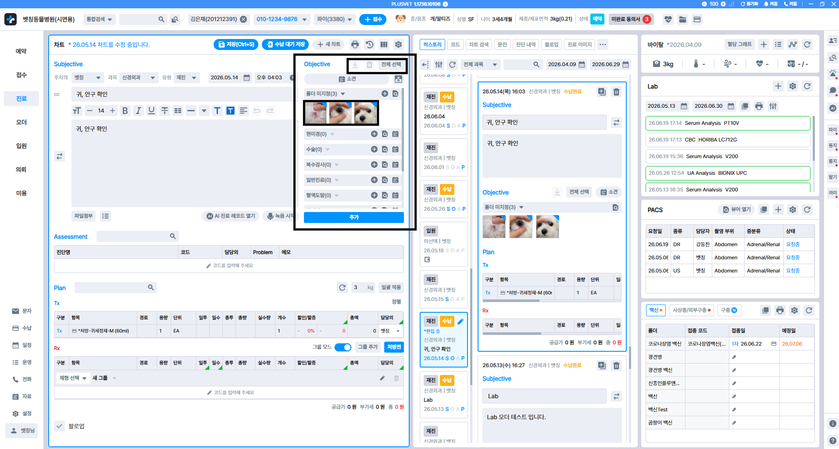Open history filter sliders
The width and height of the screenshot is (839, 449).
click(439, 64)
